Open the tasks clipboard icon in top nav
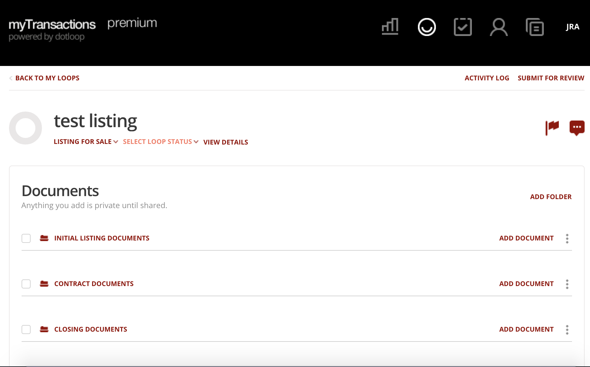590x367 pixels. pos(463,27)
